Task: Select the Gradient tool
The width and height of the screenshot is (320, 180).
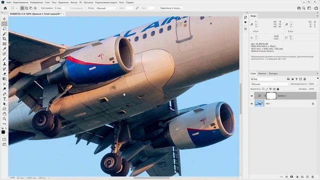Action: 4,79
